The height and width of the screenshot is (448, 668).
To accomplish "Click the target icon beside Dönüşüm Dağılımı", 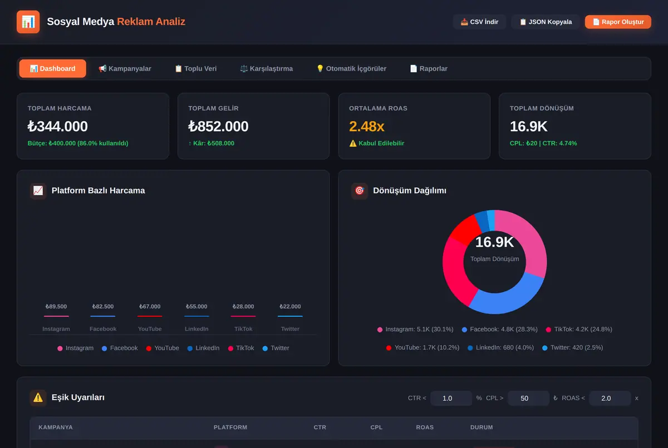I will tap(360, 191).
